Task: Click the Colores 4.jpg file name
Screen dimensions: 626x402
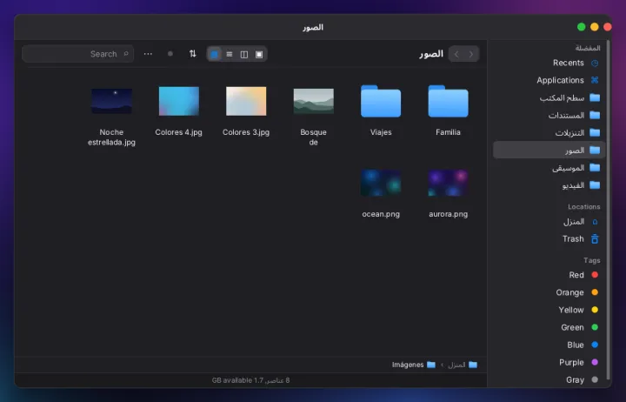Action: [179, 132]
